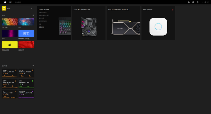Open 燈光效果 under K70 RGB PRO

(41, 18)
